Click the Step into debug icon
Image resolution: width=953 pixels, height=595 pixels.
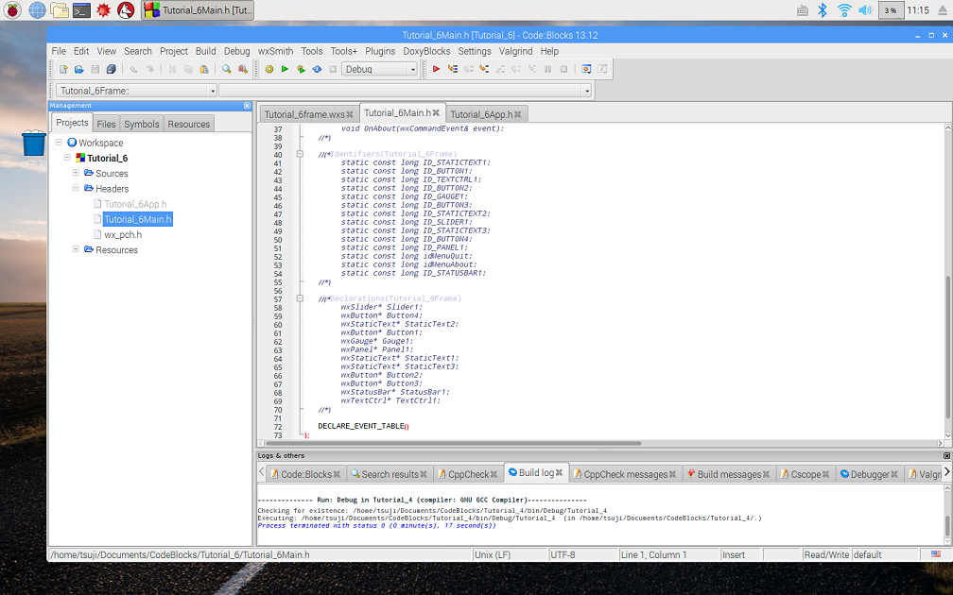[x=484, y=69]
